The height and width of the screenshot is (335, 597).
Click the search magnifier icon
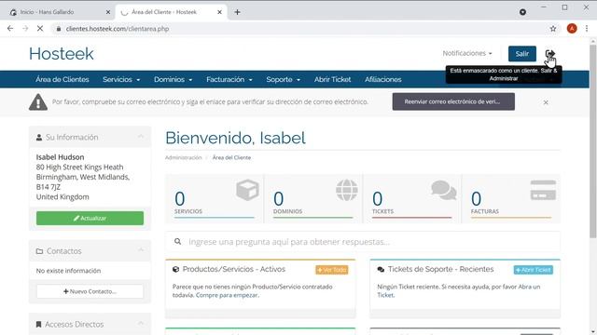pos(177,242)
